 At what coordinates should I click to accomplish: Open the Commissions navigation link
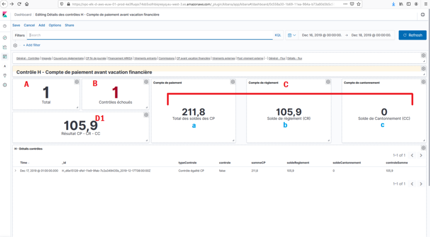[166, 58]
